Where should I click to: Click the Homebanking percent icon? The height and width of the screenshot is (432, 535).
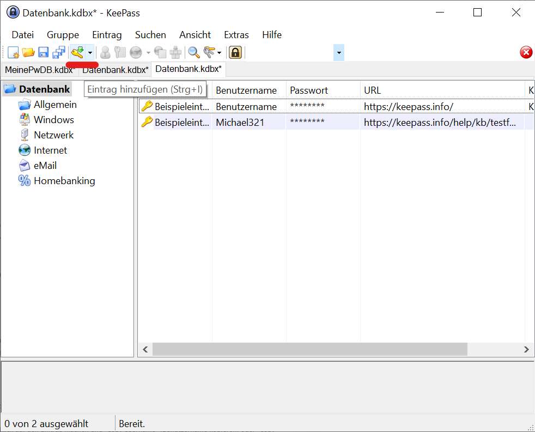[x=25, y=180]
